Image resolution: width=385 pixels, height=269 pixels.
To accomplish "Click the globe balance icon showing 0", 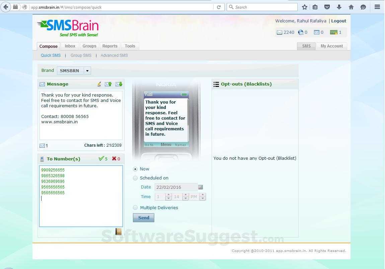I will pos(301,32).
